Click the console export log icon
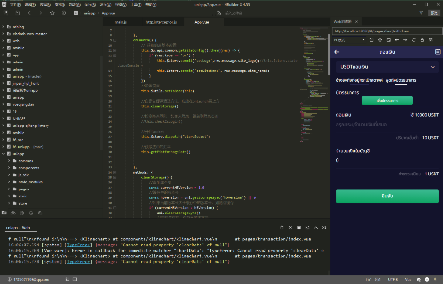Viewport: 443px width, 284px height. pos(307,228)
